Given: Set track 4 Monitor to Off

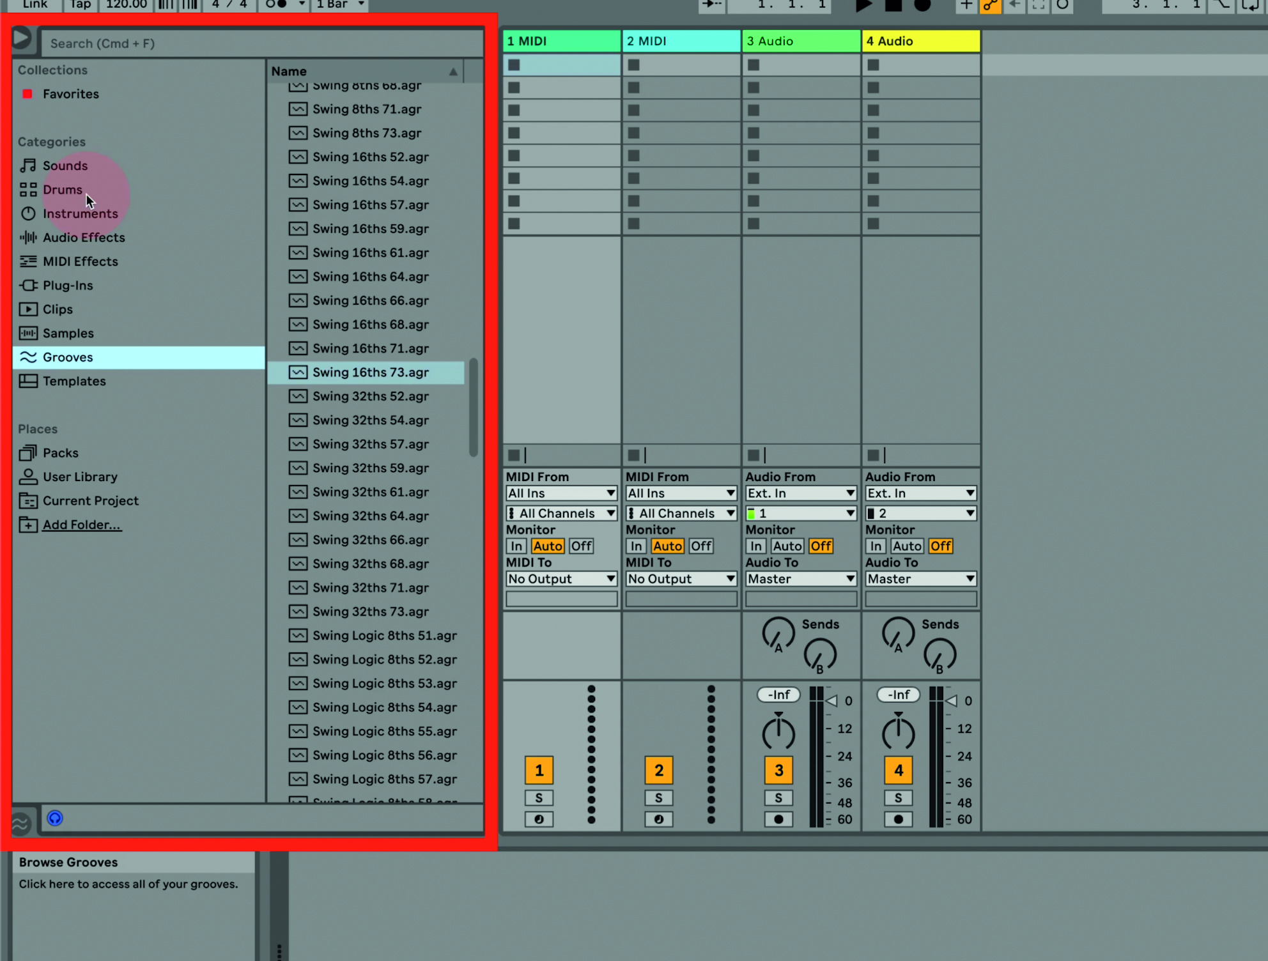Looking at the screenshot, I should [941, 546].
